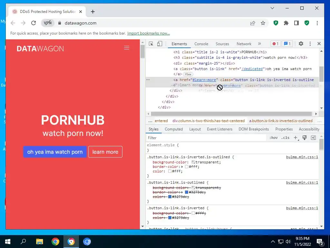Click the Import bookmarks now link
330x248 pixels.
[x=149, y=33]
